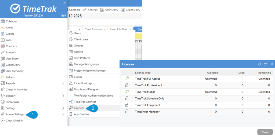Open Dashboard Designer chart icon
Viewport: 275px width, 136px height.
(x=71, y=89)
